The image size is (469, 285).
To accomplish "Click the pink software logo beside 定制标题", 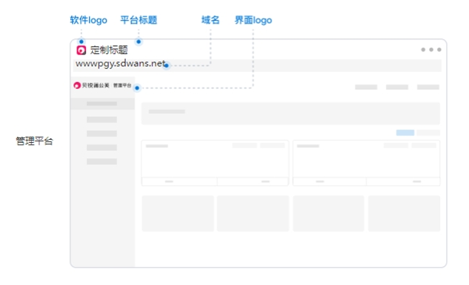I will pyautogui.click(x=81, y=50).
